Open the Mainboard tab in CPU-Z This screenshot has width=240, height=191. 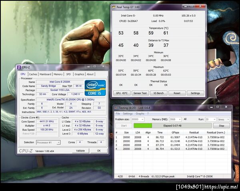[x=45, y=74]
